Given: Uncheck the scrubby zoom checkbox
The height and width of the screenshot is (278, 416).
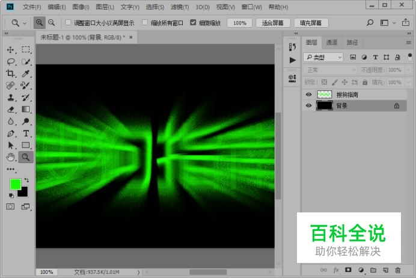Looking at the screenshot, I should tap(193, 23).
